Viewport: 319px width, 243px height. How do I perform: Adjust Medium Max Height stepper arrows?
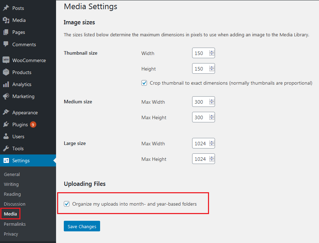tap(212, 117)
